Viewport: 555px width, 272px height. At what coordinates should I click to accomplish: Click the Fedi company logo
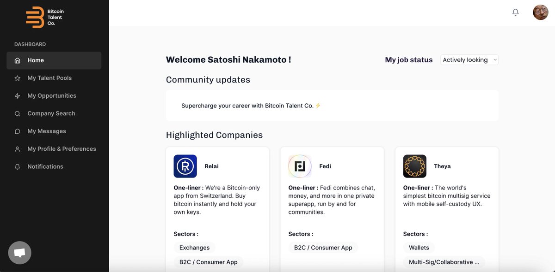(300, 166)
